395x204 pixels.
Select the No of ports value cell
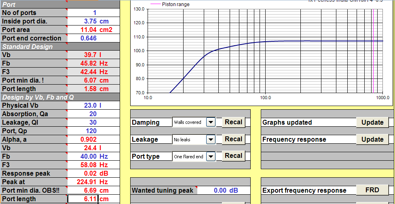pos(93,13)
